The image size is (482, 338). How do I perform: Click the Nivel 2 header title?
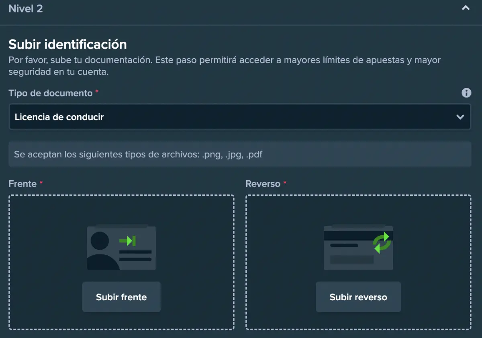tap(26, 8)
